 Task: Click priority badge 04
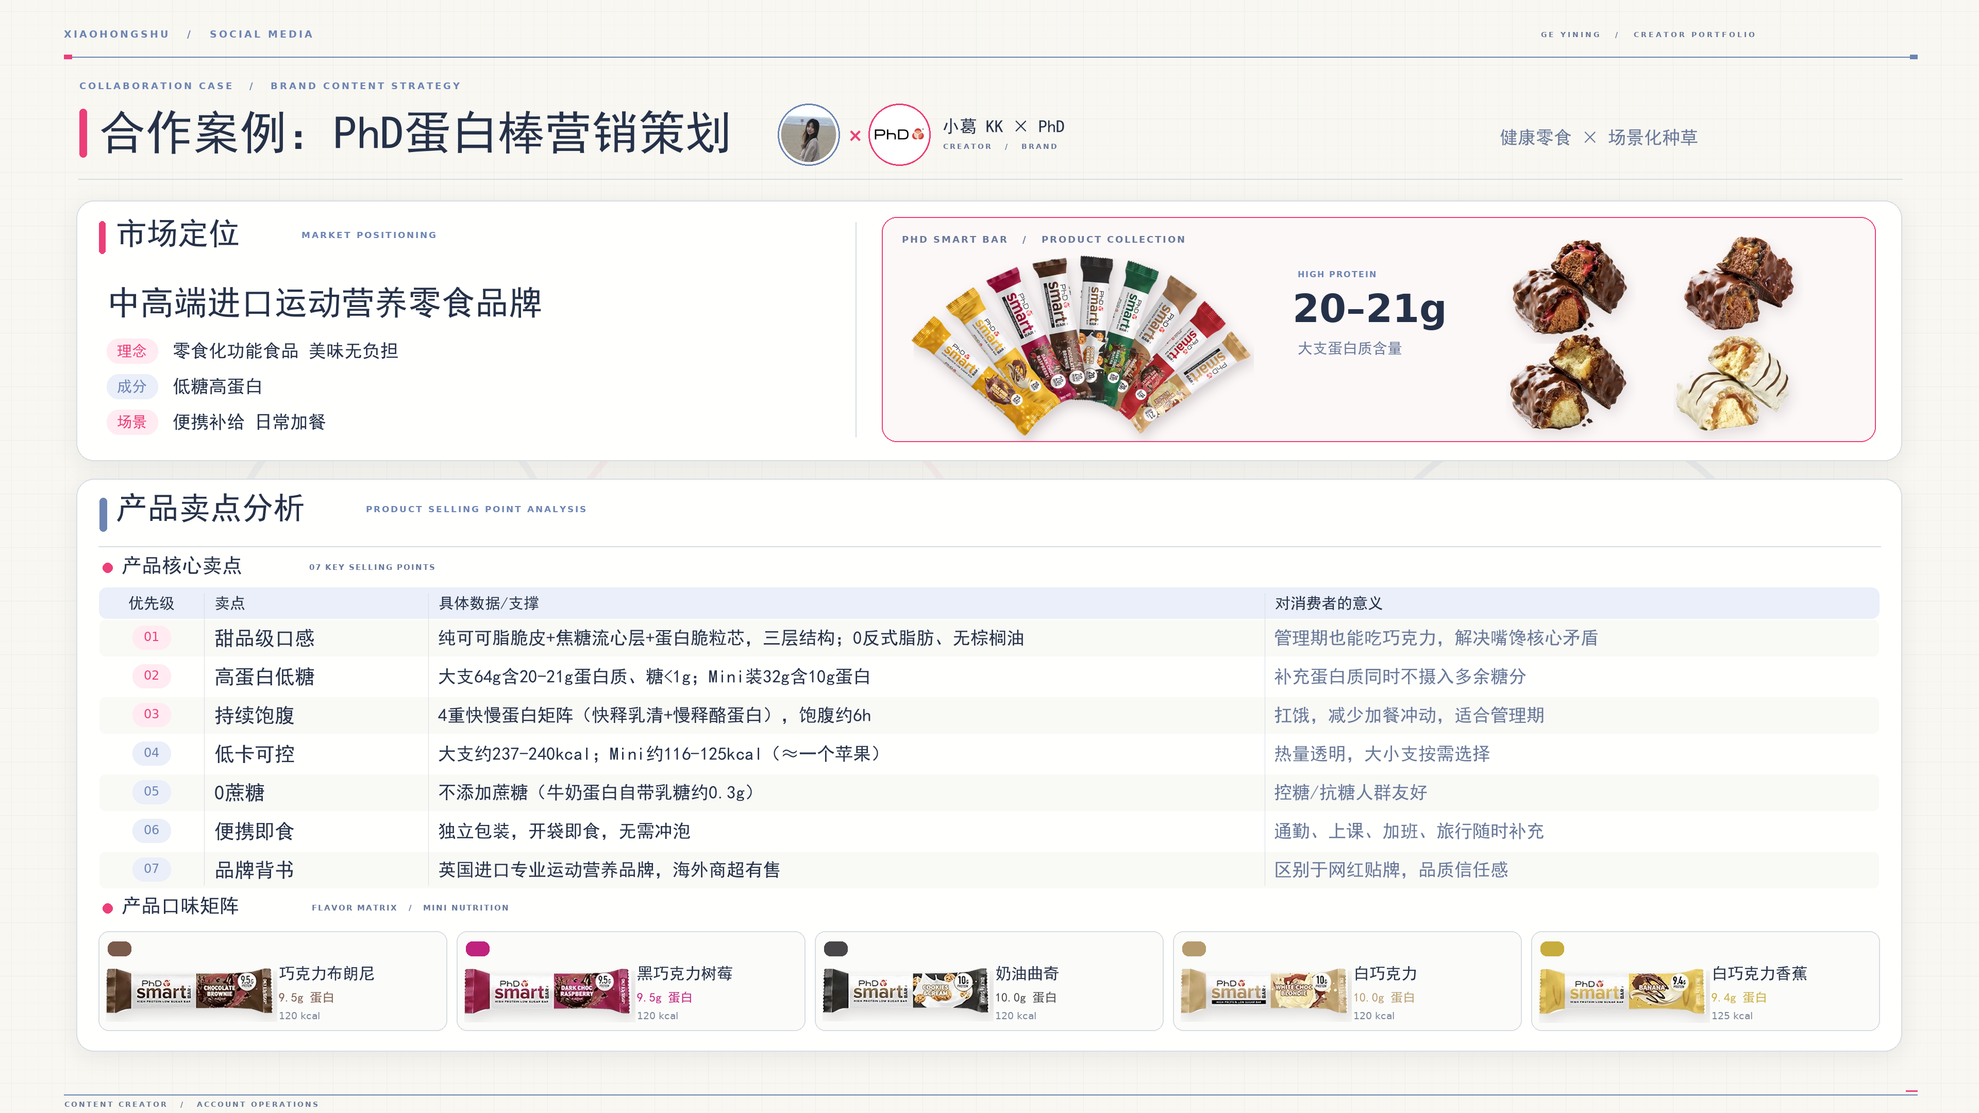point(152,753)
